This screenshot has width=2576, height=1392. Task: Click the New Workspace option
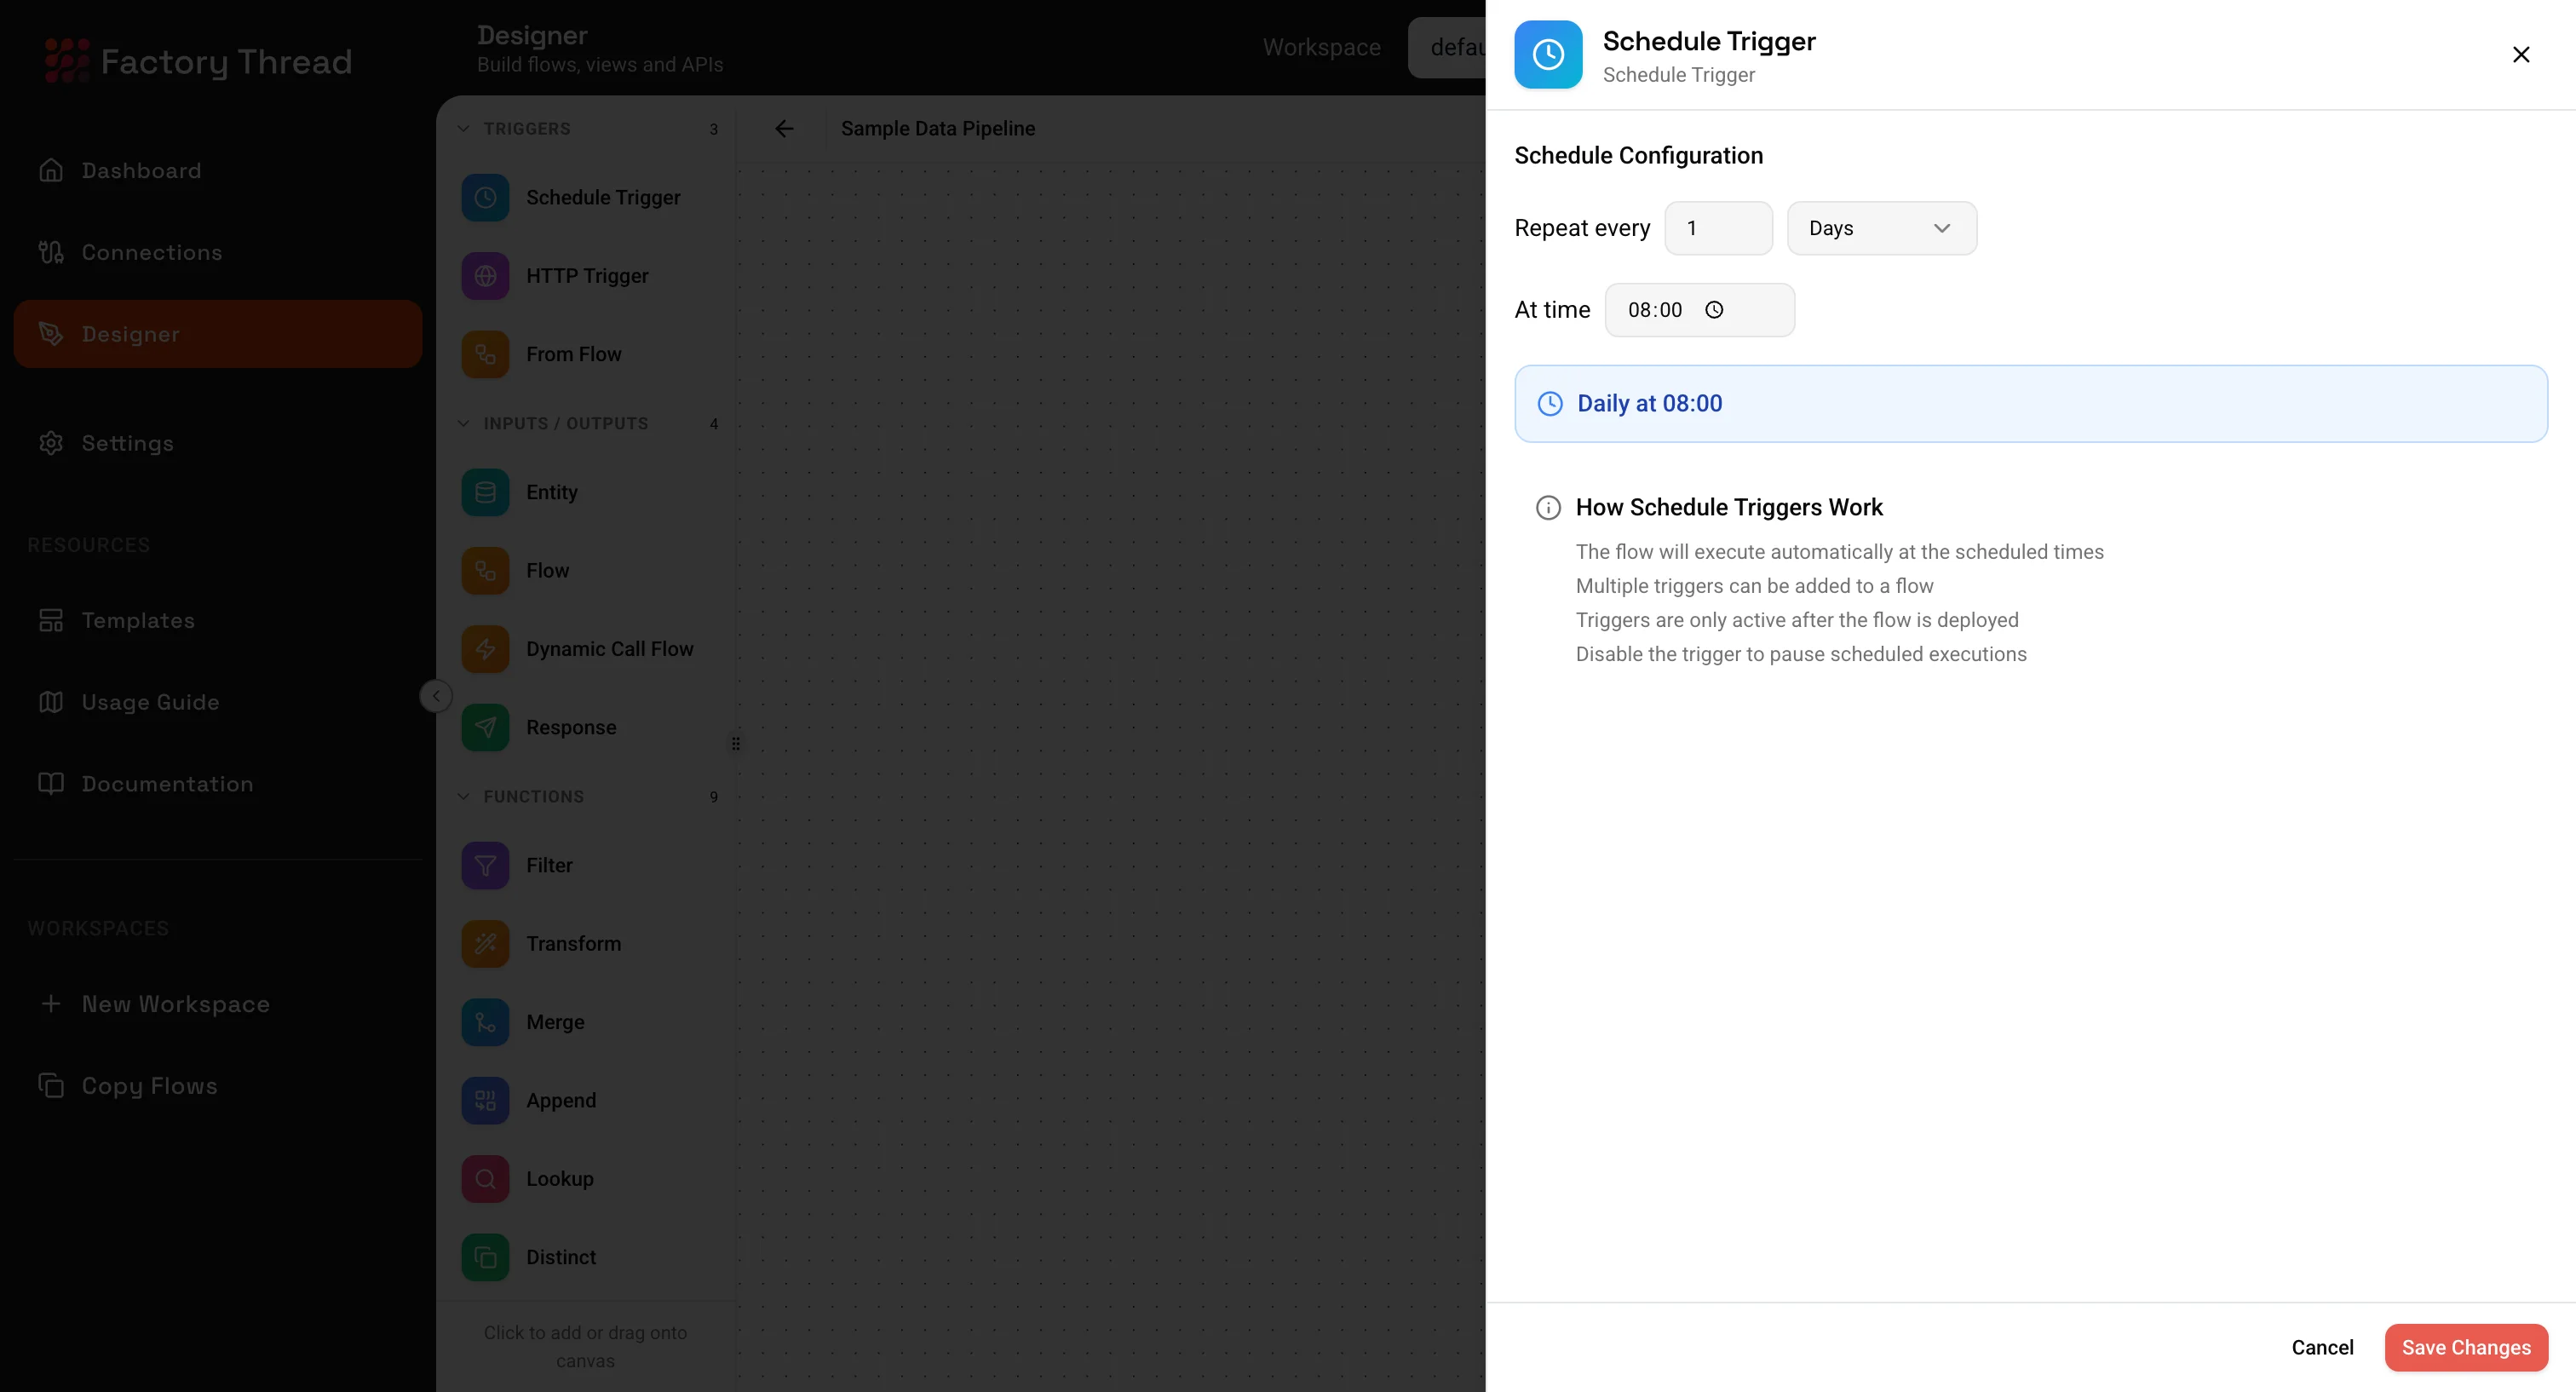click(175, 1004)
